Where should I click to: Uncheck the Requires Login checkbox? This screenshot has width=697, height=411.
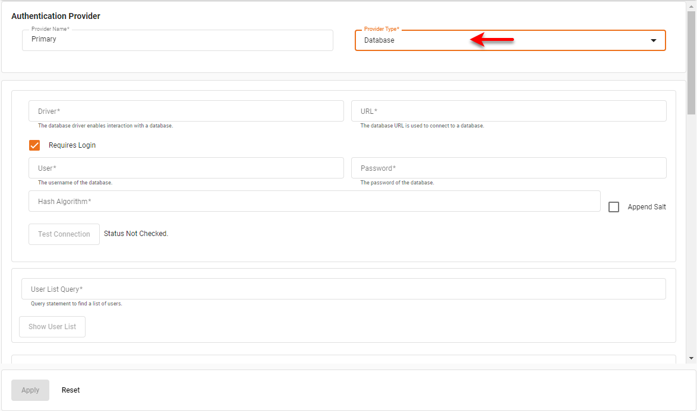[x=34, y=145]
